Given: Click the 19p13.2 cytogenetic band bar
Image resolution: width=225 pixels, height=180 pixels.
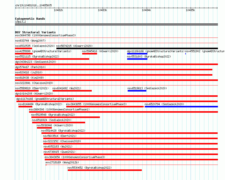Looking at the screenshot, I should click(116, 24).
